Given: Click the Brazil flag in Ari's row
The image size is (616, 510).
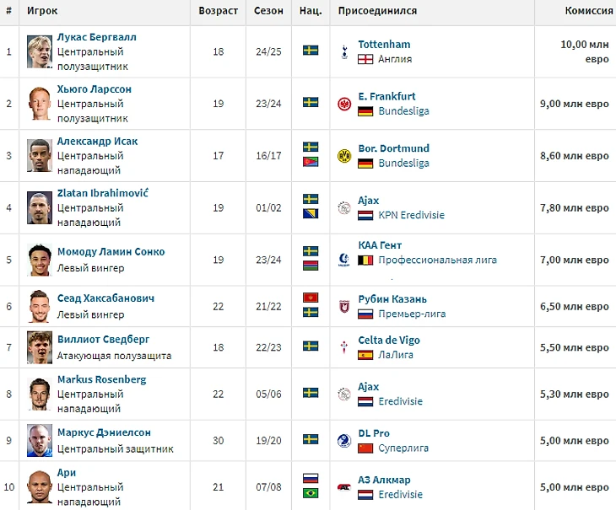Looking at the screenshot, I should [x=311, y=495].
